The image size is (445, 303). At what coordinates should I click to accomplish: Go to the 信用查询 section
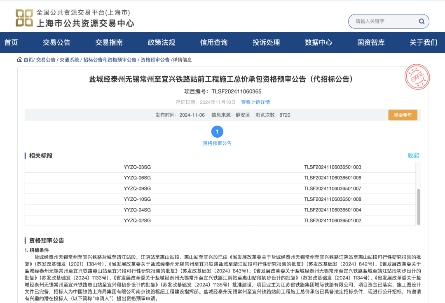click(x=214, y=42)
